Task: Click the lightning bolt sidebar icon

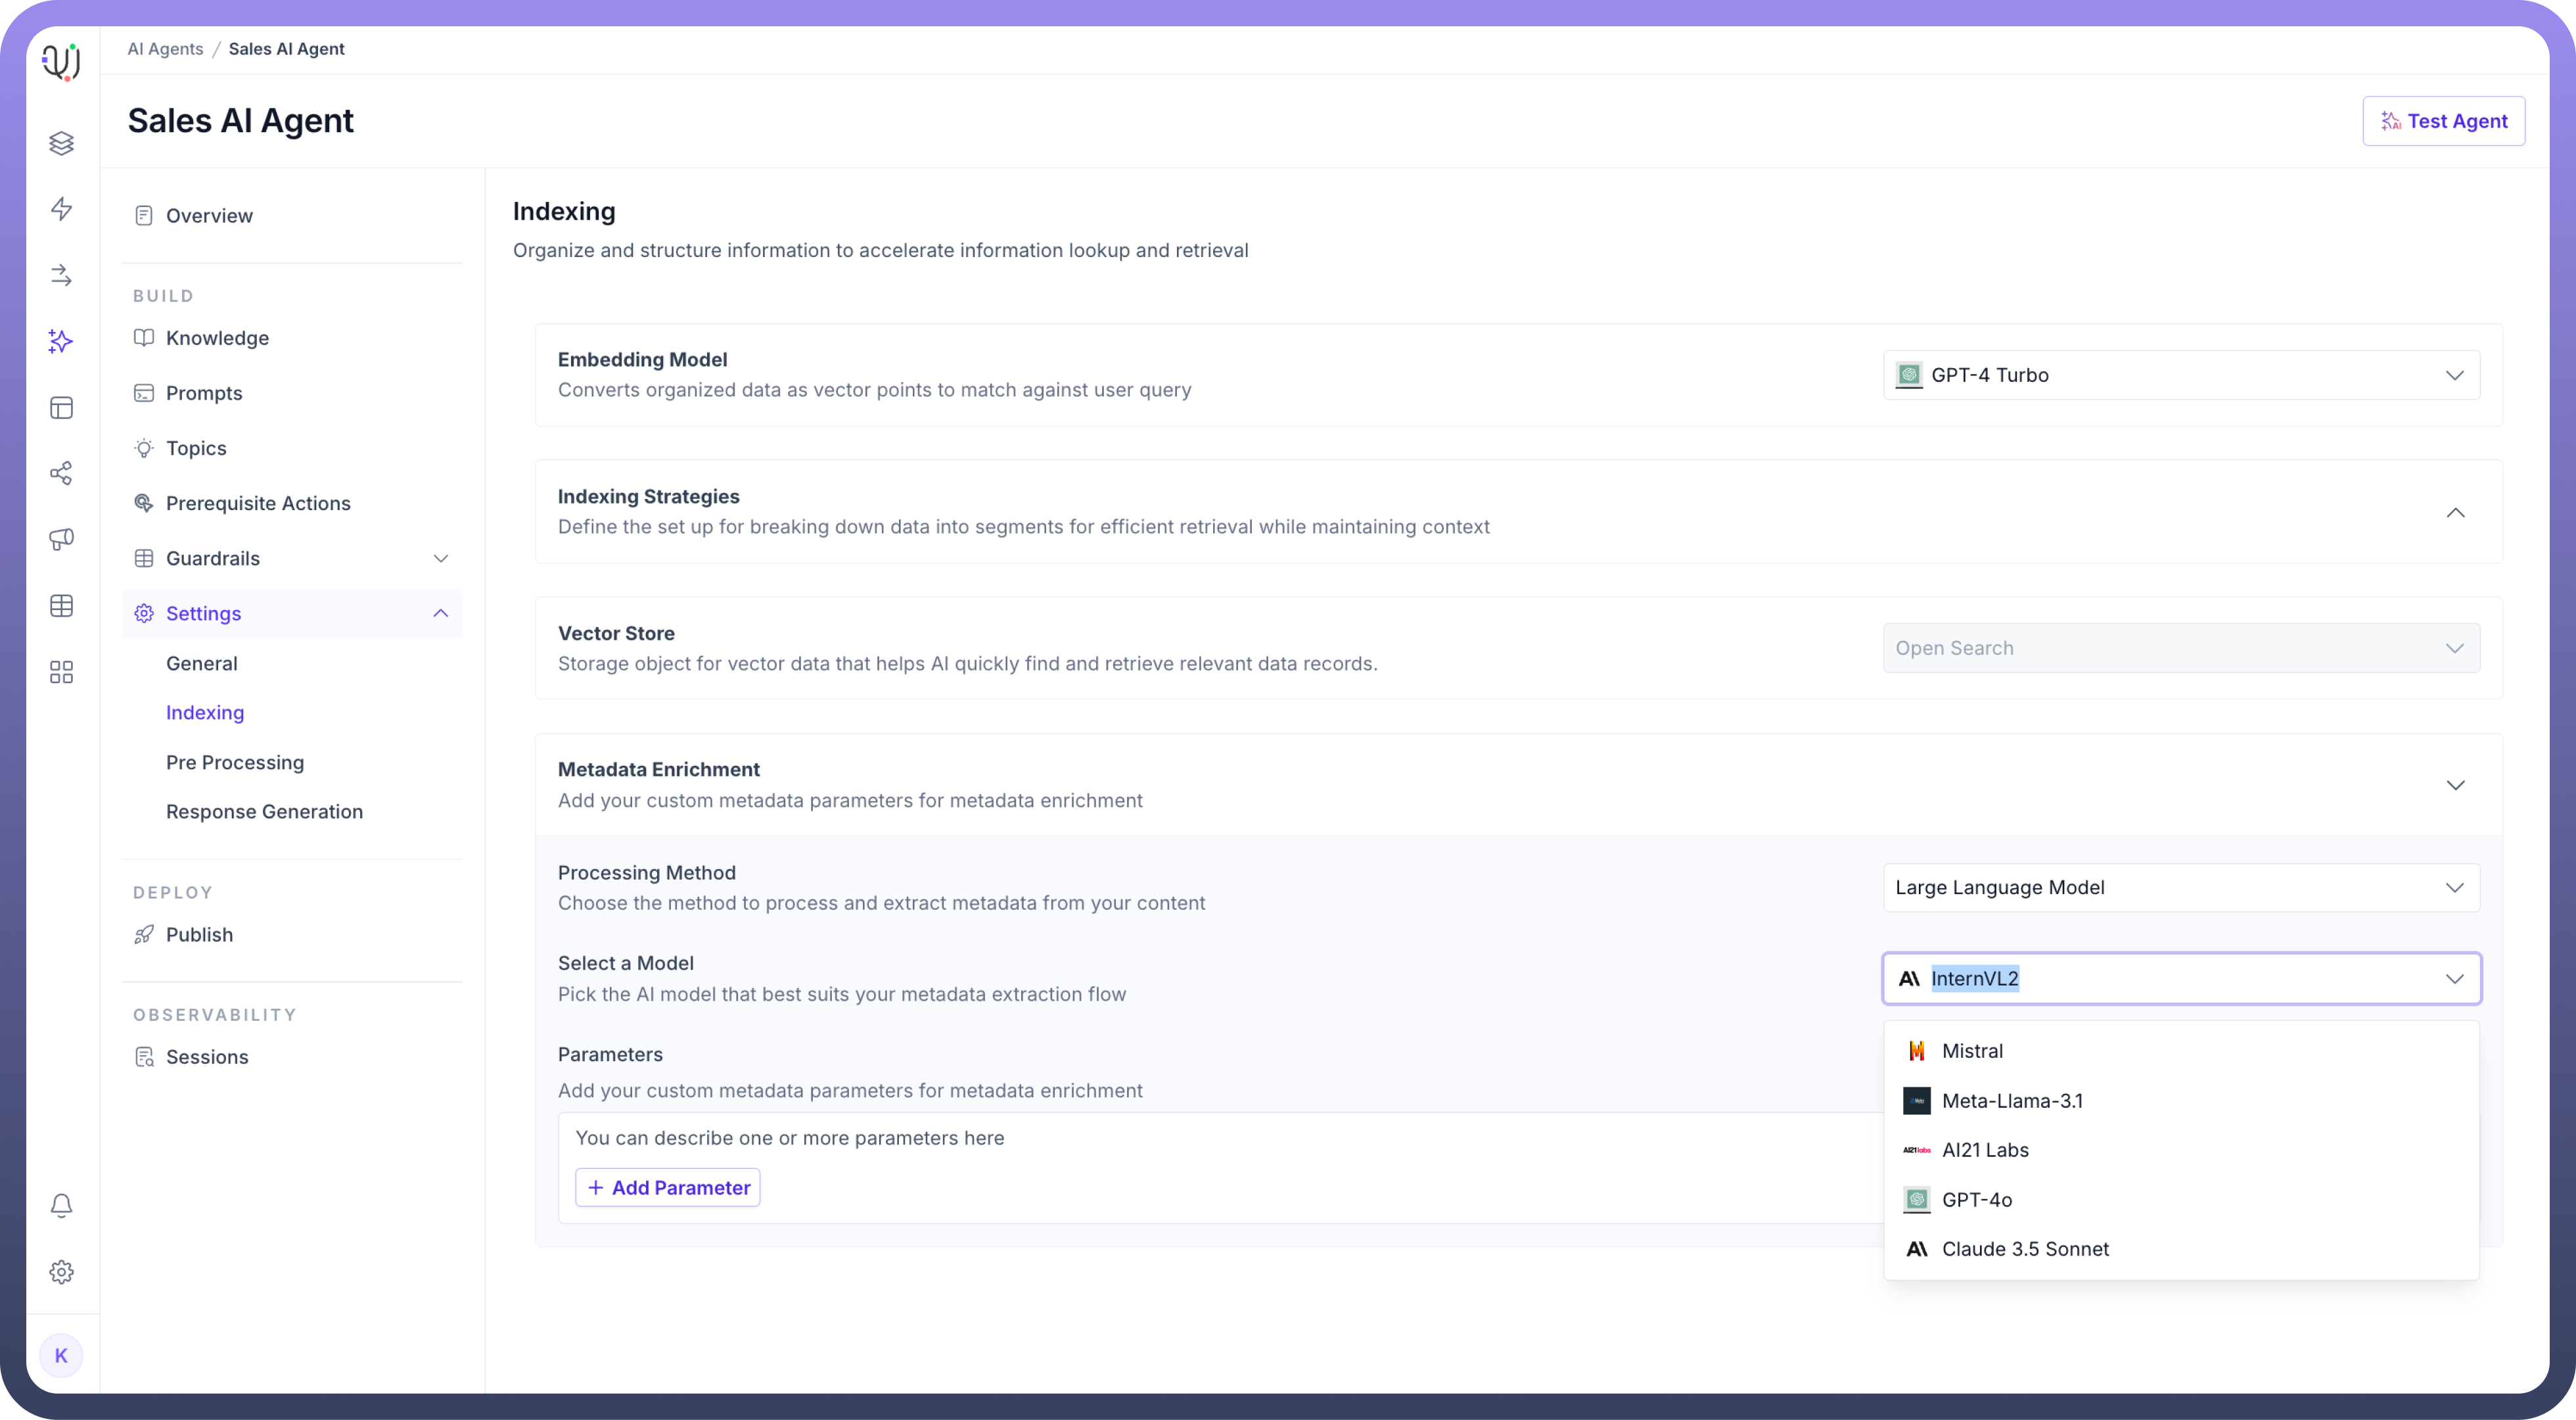Action: 61,208
